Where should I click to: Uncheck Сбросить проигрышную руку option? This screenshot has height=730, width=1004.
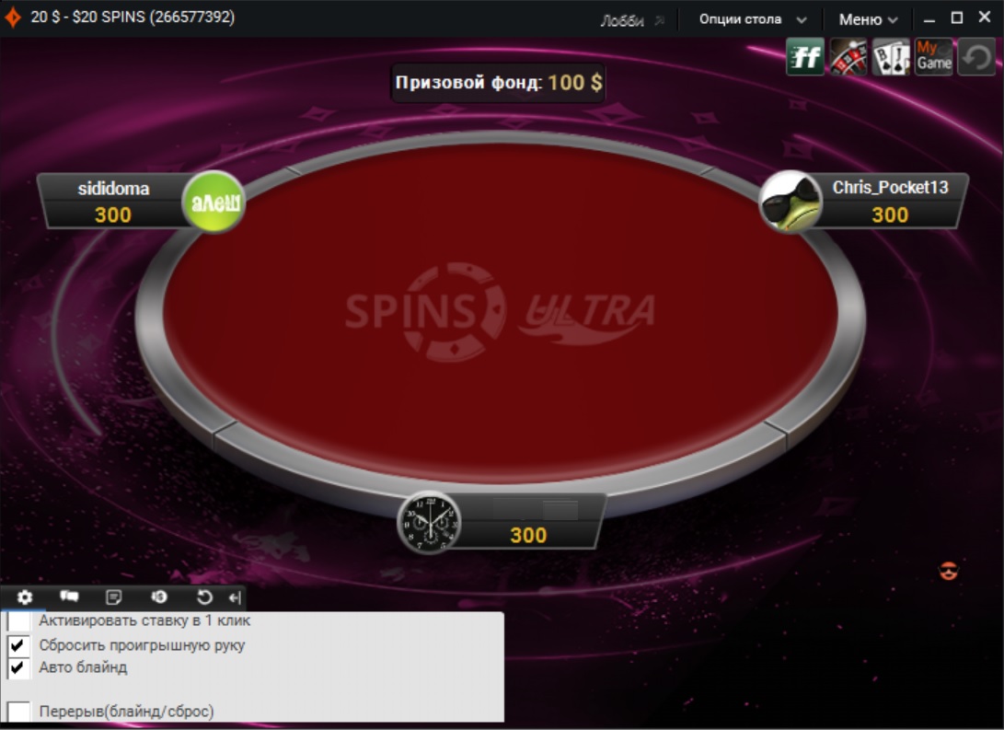point(18,644)
